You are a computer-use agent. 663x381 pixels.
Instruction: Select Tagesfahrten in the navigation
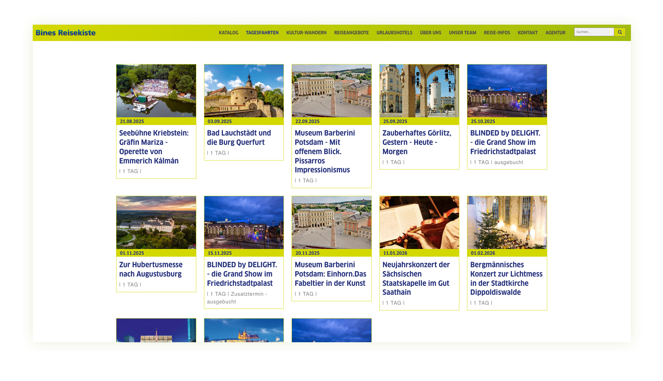pyautogui.click(x=262, y=33)
